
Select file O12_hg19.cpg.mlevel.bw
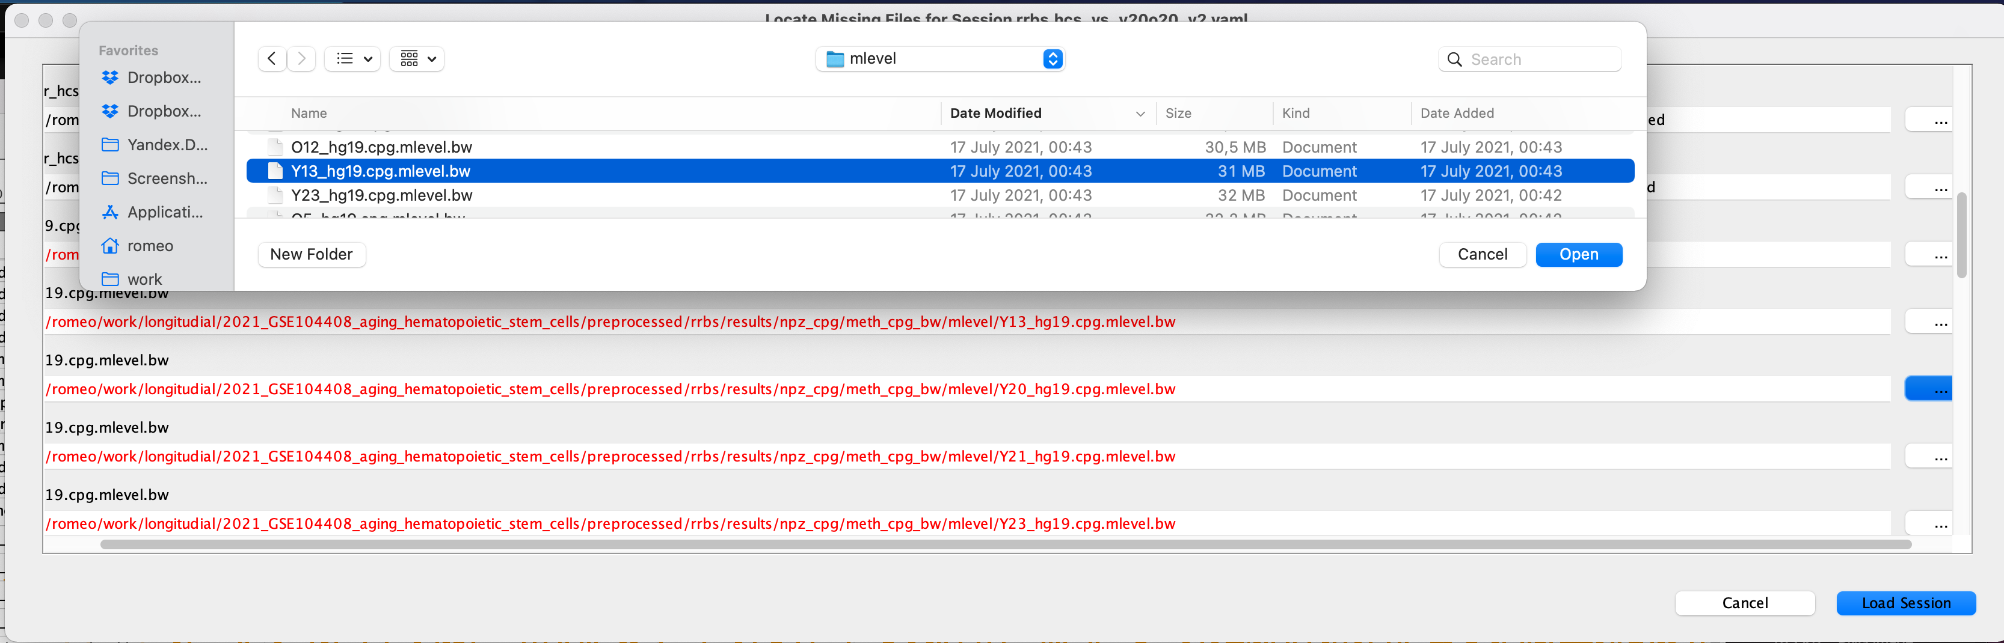pos(940,147)
